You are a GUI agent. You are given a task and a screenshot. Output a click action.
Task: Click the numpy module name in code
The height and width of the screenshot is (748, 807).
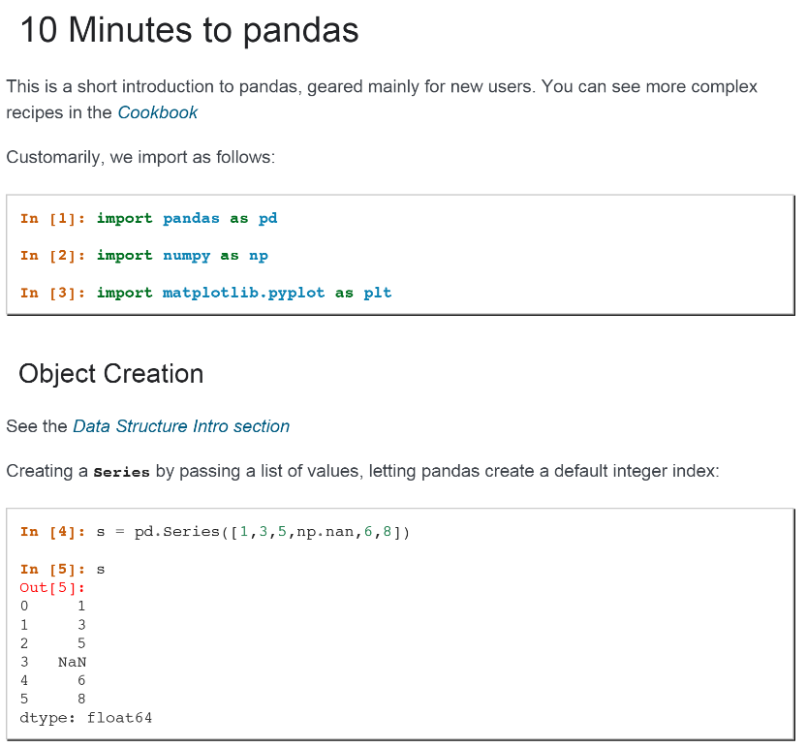coord(186,256)
